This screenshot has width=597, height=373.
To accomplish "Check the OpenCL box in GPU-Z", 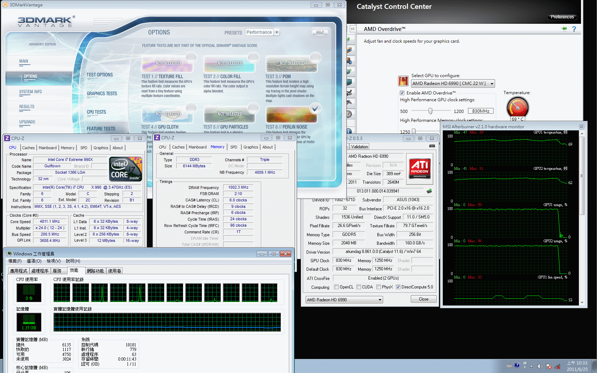I will click(x=336, y=287).
